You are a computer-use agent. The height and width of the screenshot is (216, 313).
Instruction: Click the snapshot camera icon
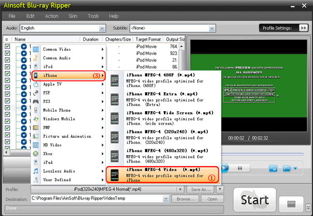point(273,168)
